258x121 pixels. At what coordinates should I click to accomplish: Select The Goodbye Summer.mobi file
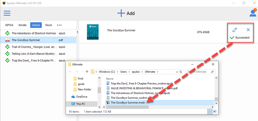pos(160,103)
